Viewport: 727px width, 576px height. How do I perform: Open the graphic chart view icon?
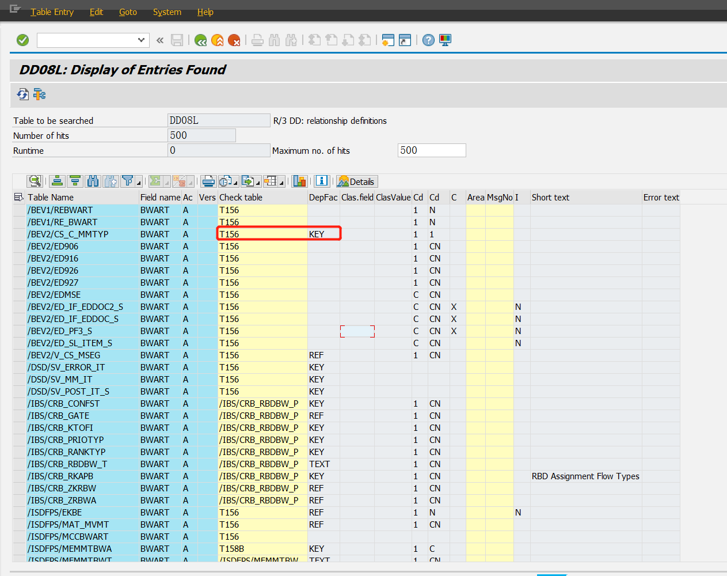(x=299, y=181)
